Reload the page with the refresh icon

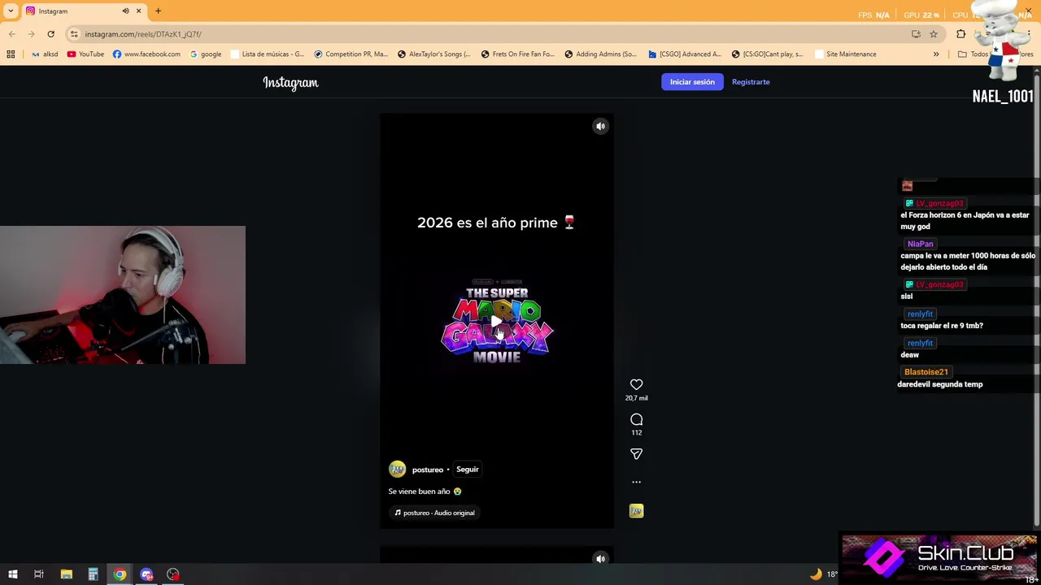pos(50,34)
